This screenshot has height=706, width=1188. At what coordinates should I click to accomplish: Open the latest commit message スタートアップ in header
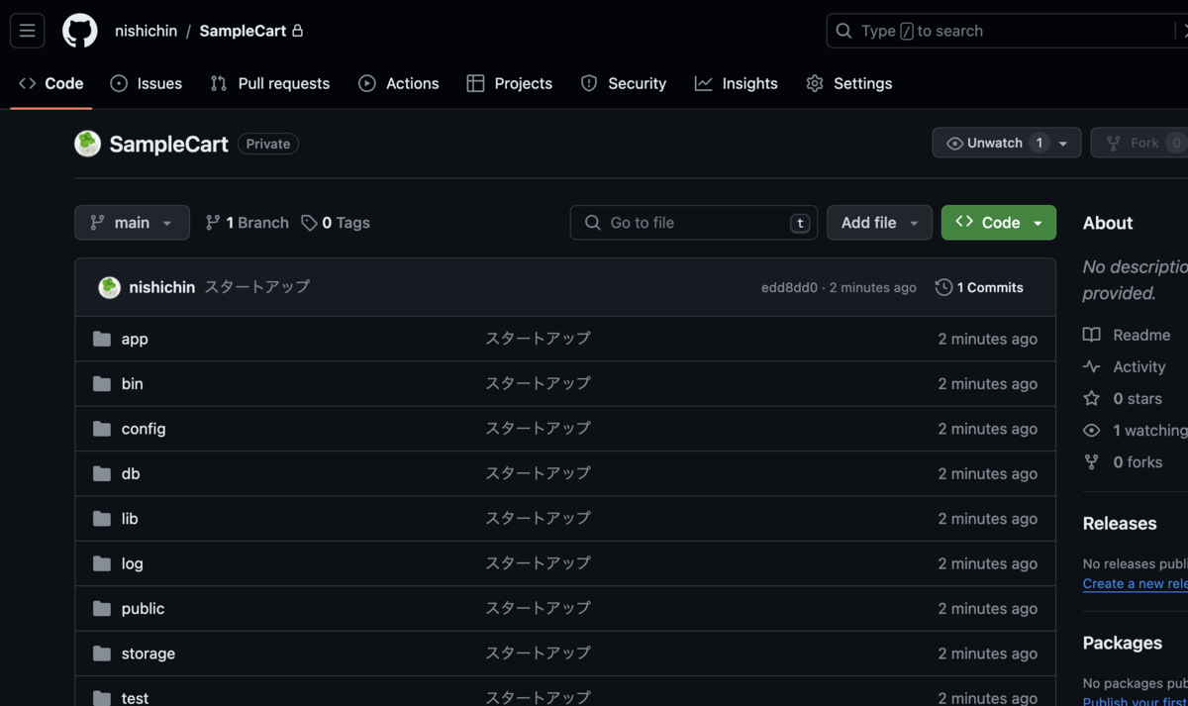point(257,287)
